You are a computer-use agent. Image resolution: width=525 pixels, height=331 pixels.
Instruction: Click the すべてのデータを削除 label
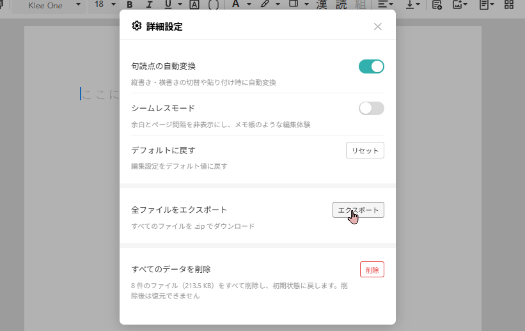pos(171,270)
